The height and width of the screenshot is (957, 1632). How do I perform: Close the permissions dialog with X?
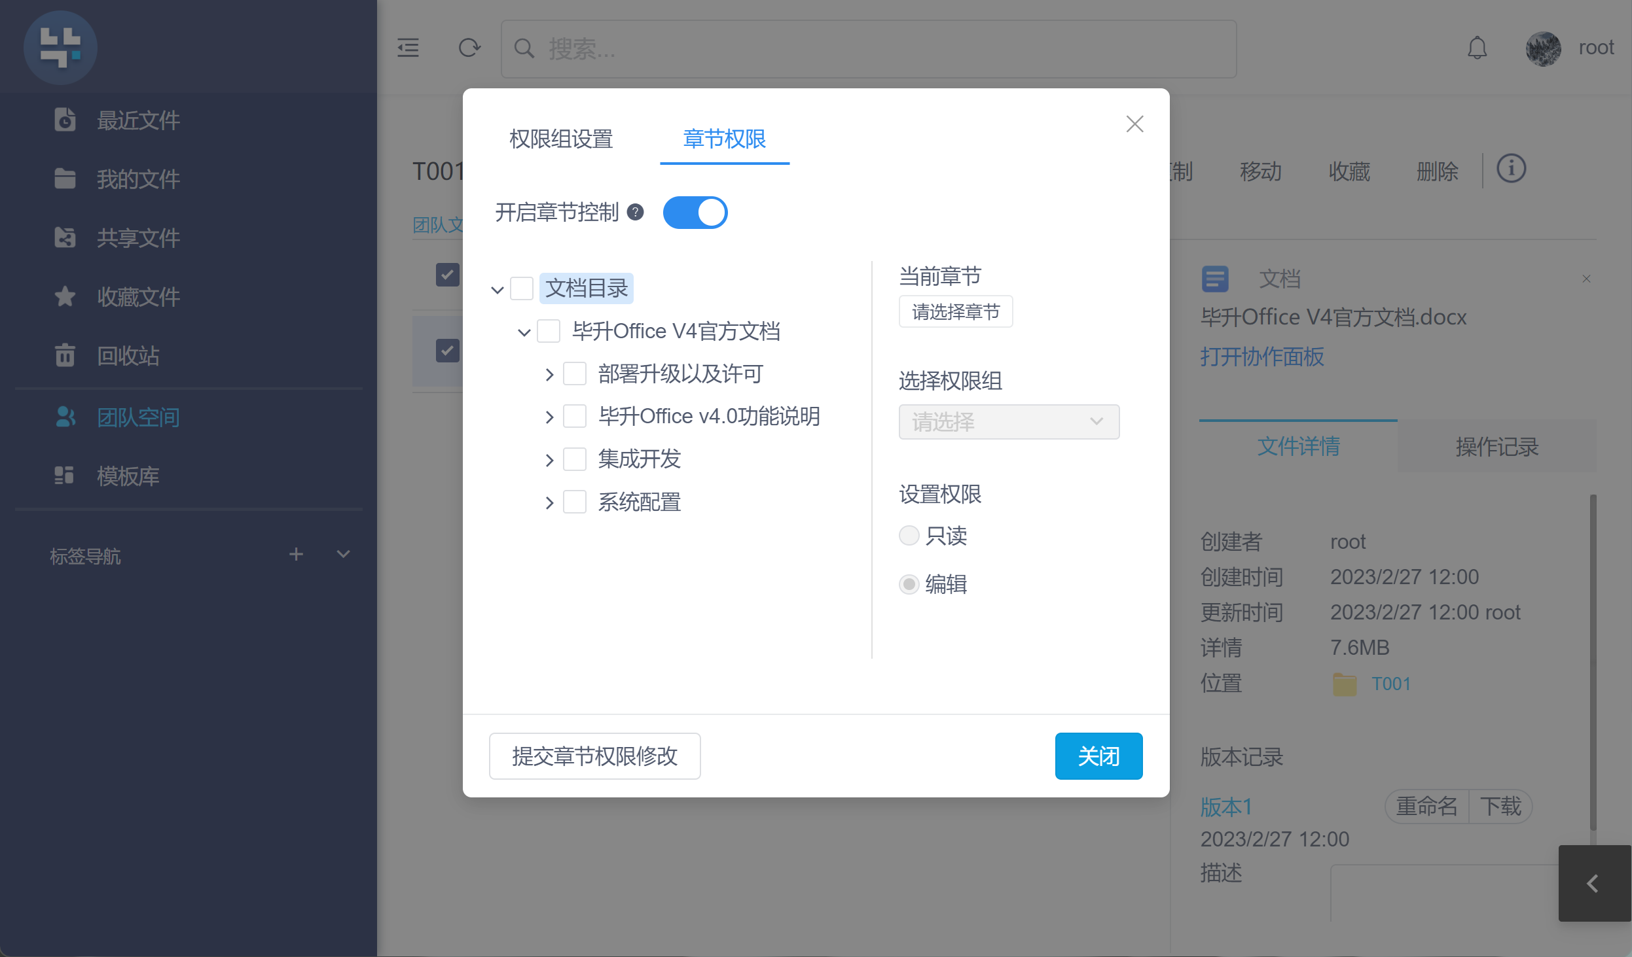[1134, 124]
